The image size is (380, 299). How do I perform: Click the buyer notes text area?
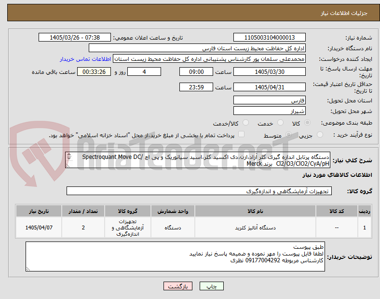point(175,256)
